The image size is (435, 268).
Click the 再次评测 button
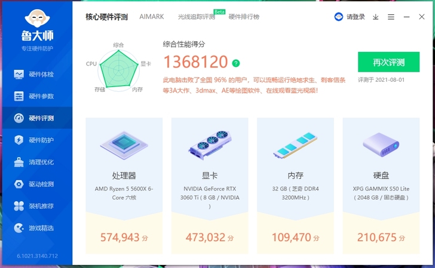[388, 62]
